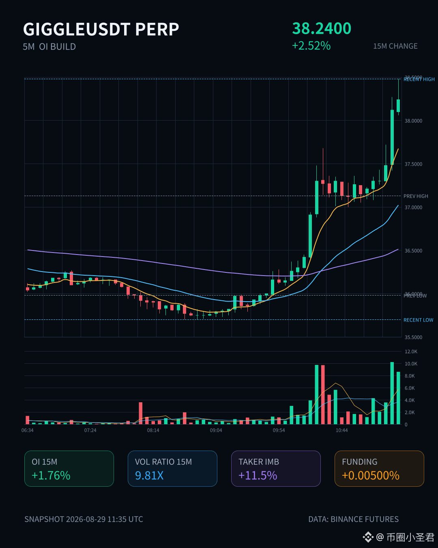
Task: Select the 35.5000 price axis value
Action: (x=413, y=337)
